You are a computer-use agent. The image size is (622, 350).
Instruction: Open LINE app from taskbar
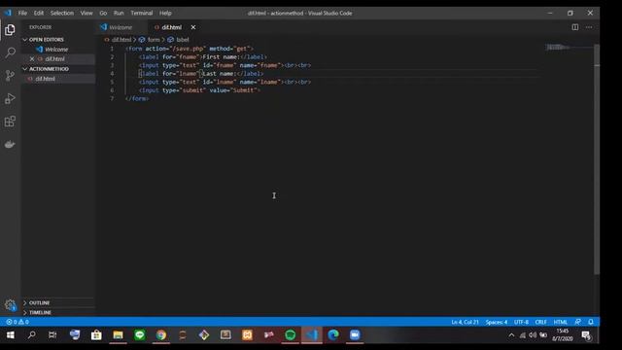[139, 335]
